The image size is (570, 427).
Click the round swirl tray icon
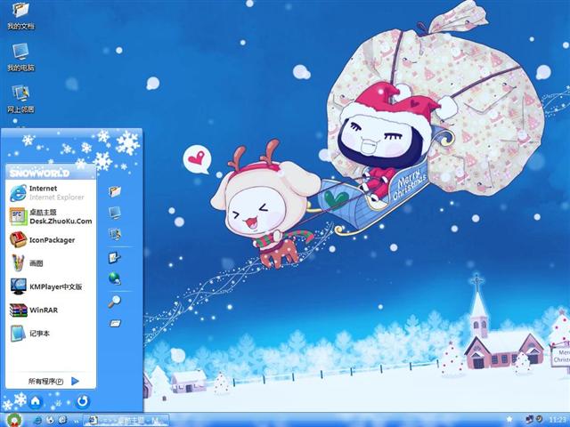point(540,419)
